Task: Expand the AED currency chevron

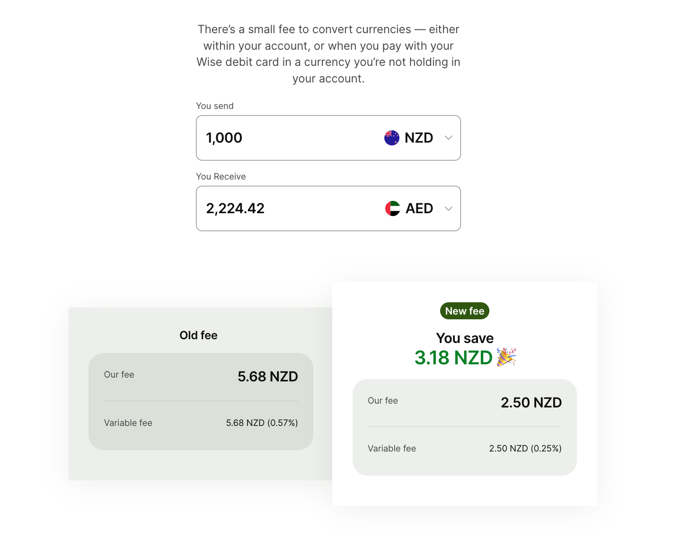Action: (449, 208)
